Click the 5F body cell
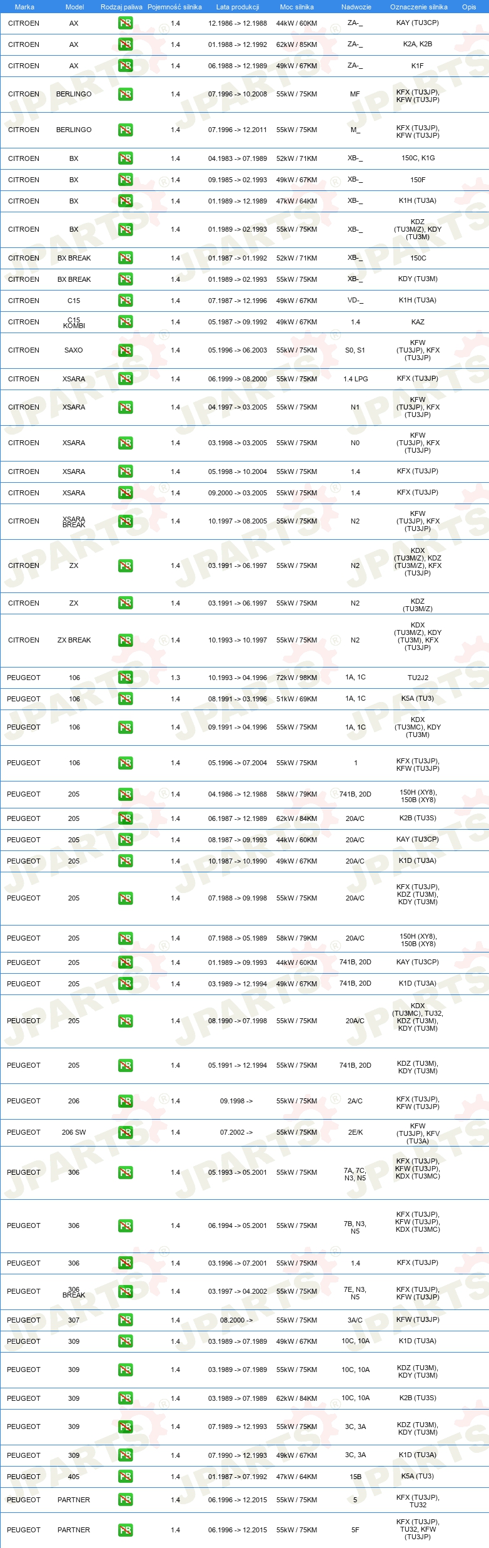This screenshot has height=1548, width=489. (355, 1530)
